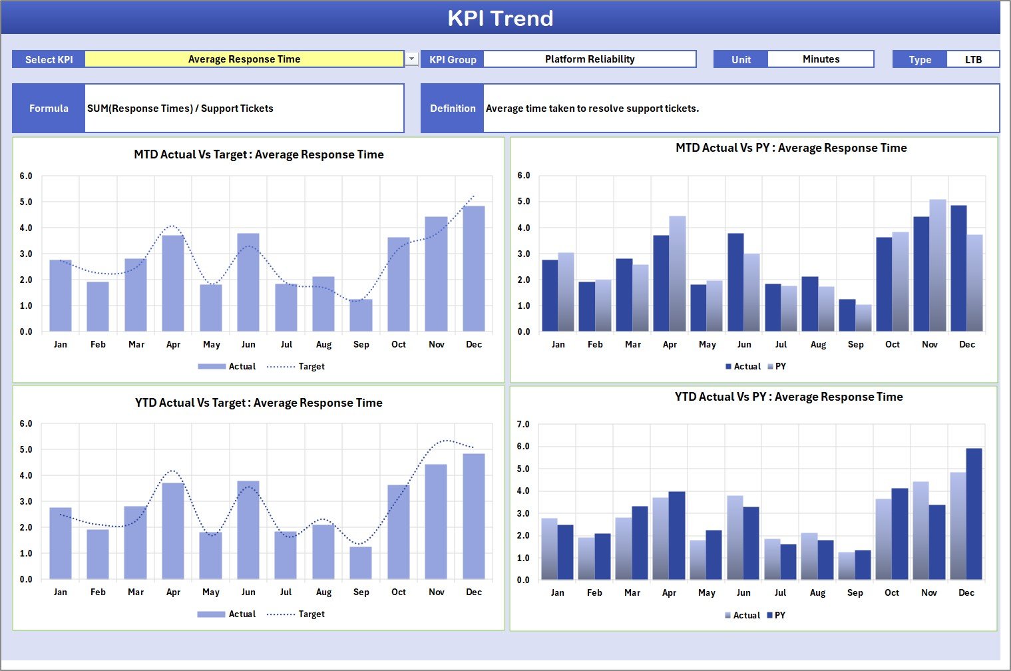1011x671 pixels.
Task: Click the Actual legend marker in MTD Target chart
Action: pyautogui.click(x=210, y=366)
